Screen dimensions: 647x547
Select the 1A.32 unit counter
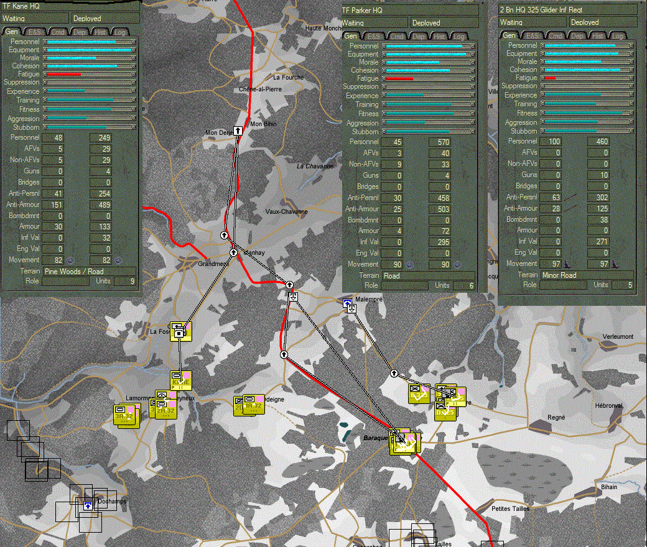tap(254, 403)
